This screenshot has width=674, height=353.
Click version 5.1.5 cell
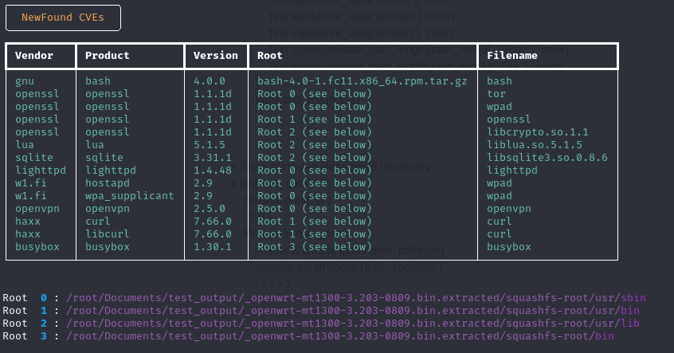coord(210,145)
